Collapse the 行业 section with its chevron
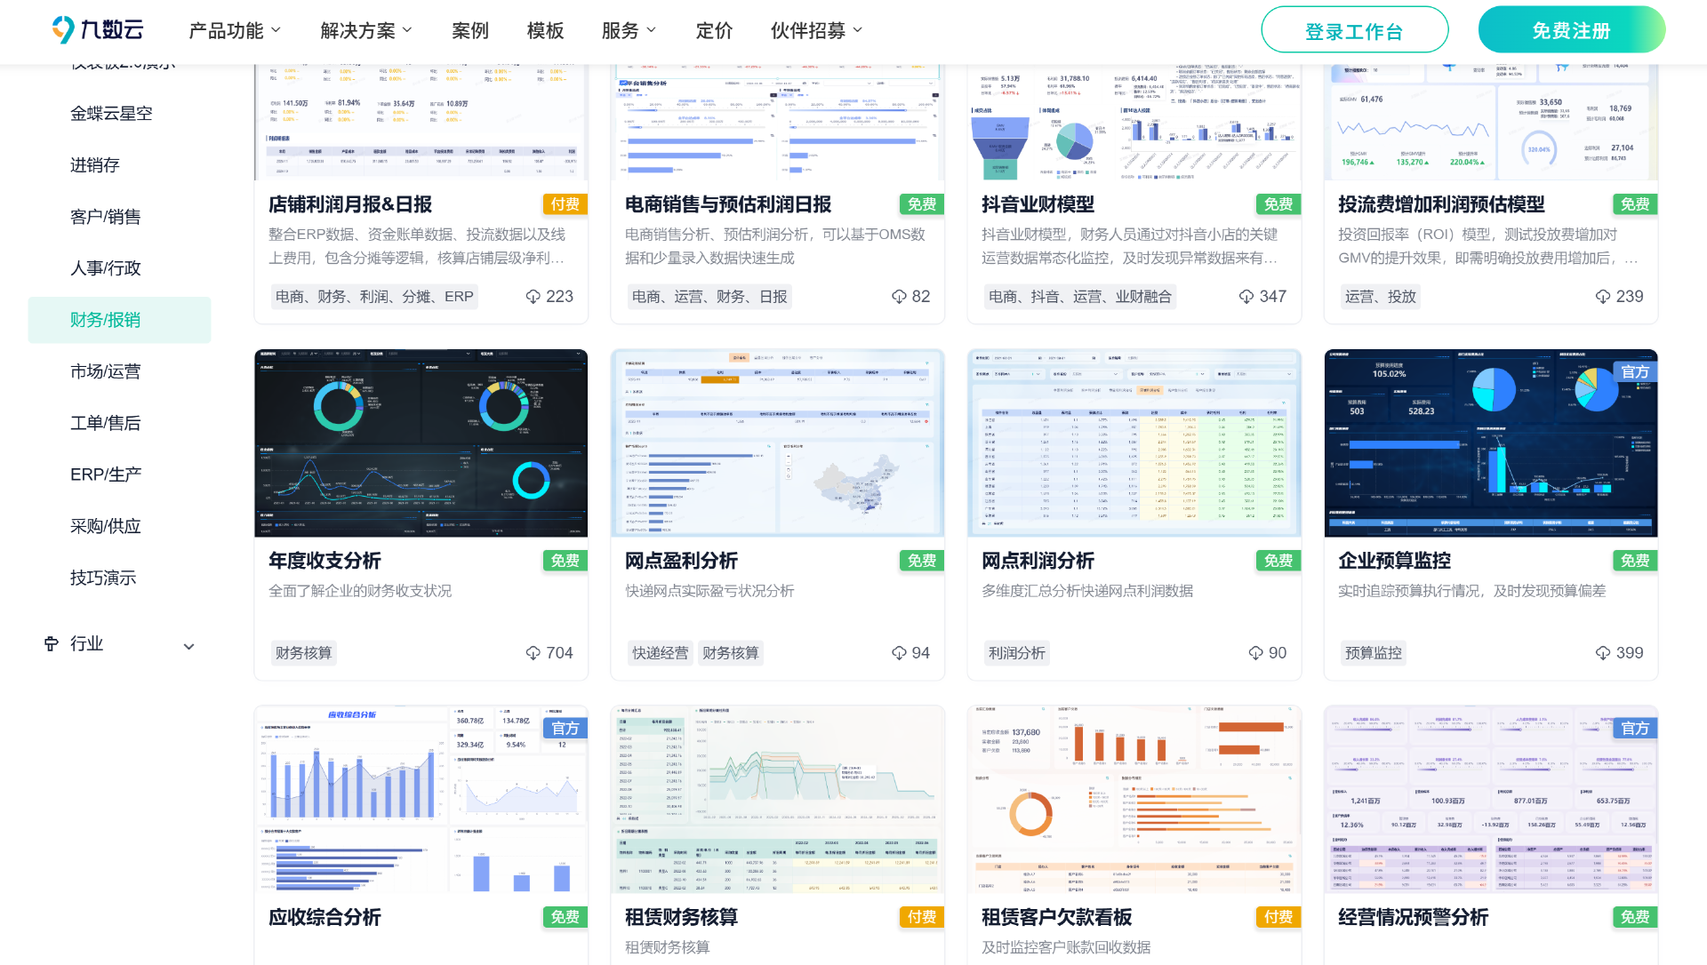This screenshot has height=965, width=1707. pyautogui.click(x=188, y=646)
